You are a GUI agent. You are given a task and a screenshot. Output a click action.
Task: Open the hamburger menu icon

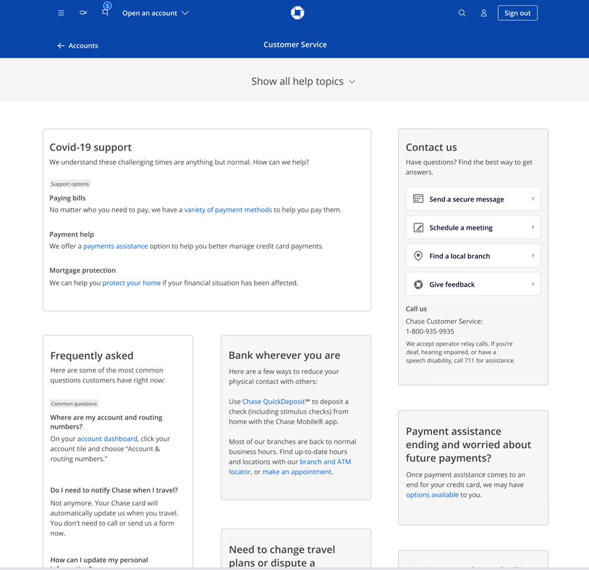pos(61,13)
